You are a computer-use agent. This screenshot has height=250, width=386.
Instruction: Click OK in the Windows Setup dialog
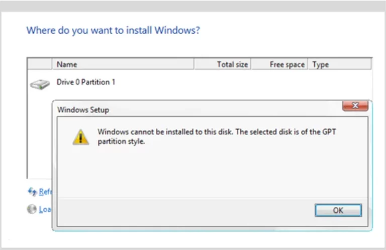pyautogui.click(x=338, y=210)
